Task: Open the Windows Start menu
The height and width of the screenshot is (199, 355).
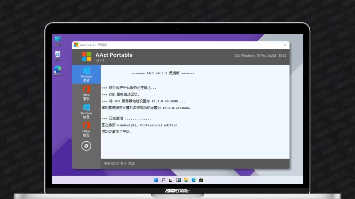Action: point(156,180)
